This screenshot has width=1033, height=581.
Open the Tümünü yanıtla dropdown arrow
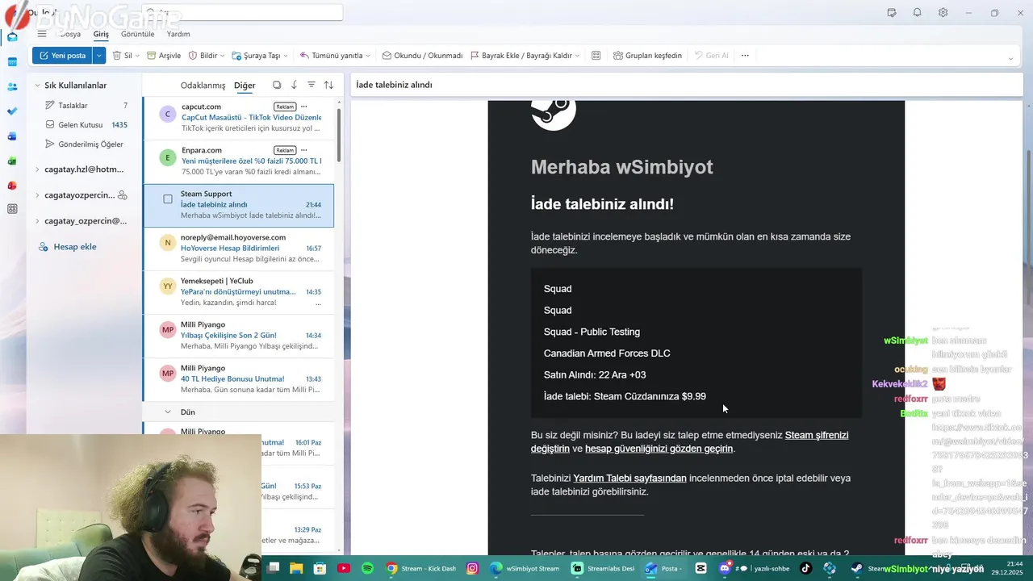pos(368,56)
